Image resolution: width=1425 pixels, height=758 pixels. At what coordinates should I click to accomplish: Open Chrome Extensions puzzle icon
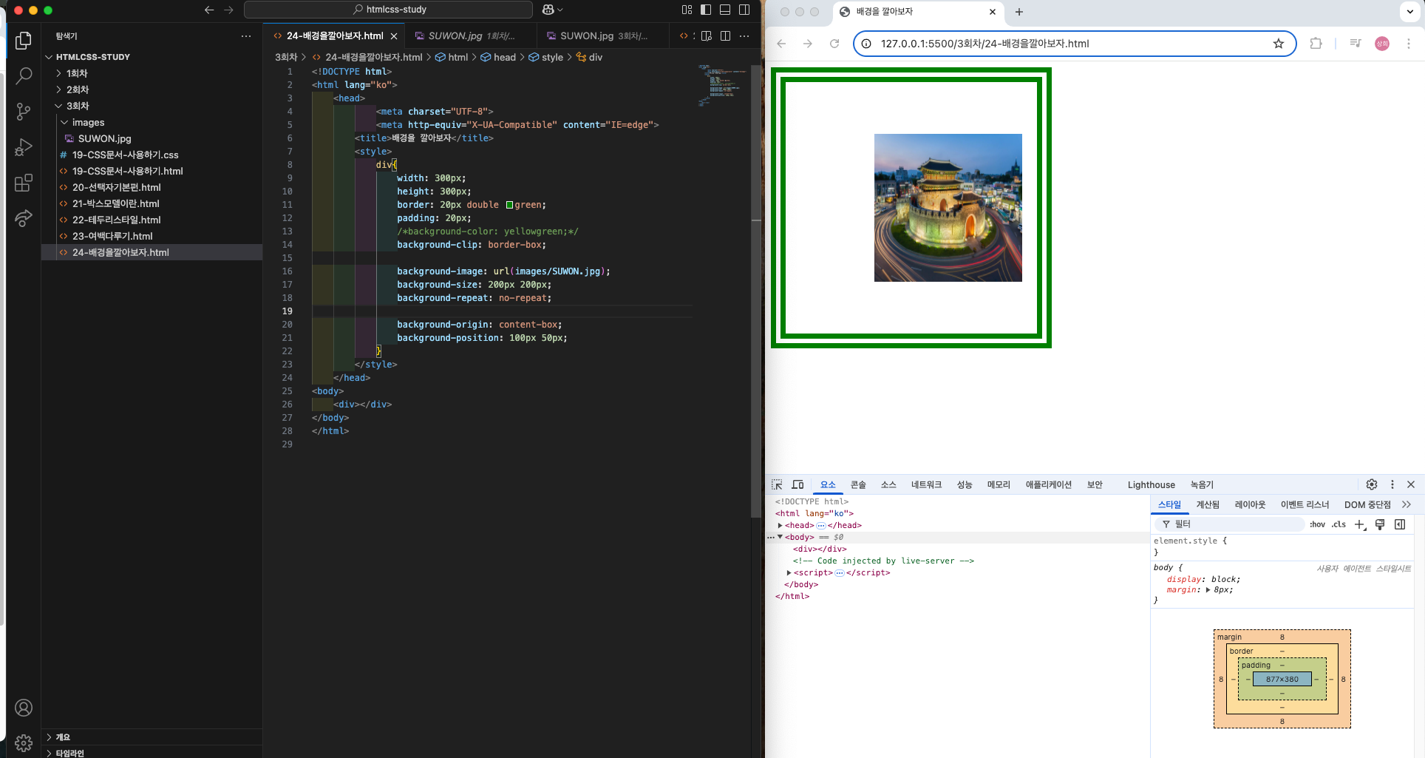tap(1316, 44)
